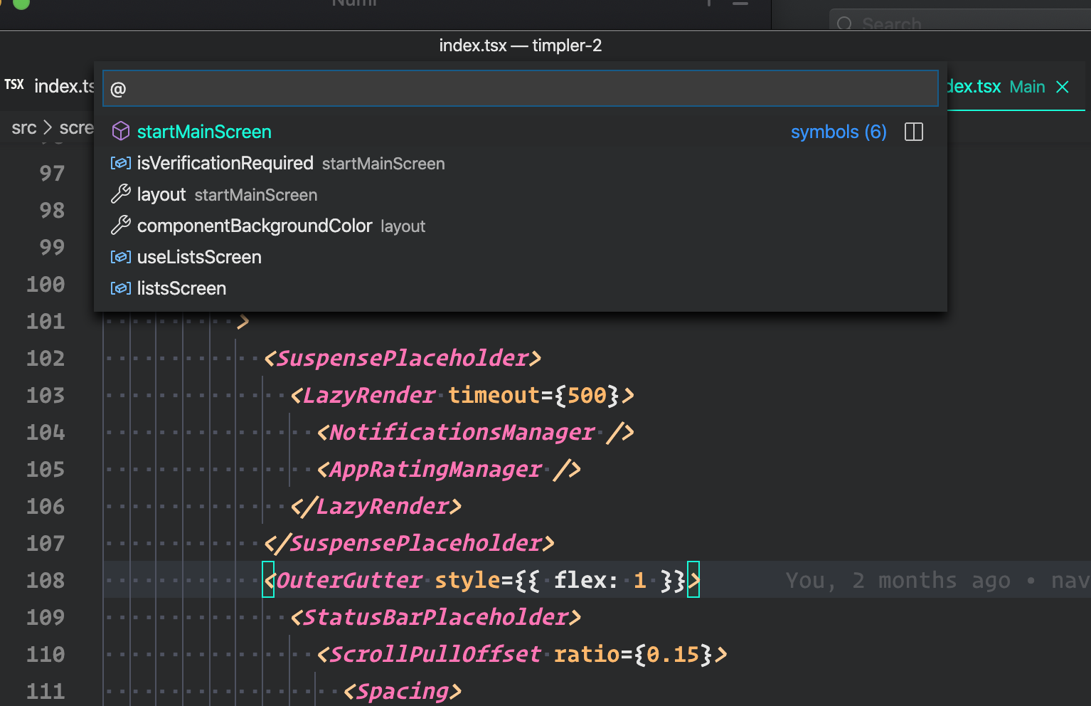Expand the breadcrumb chevron after src
Image resolution: width=1091 pixels, height=706 pixels.
48,127
